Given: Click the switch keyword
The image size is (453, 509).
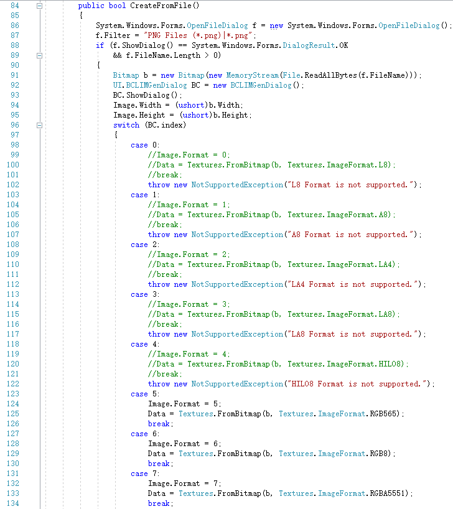Looking at the screenshot, I should pos(126,125).
